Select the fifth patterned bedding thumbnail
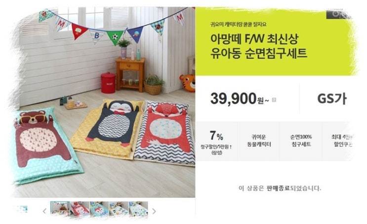Viewport: 367px width, 224px height. point(138,209)
